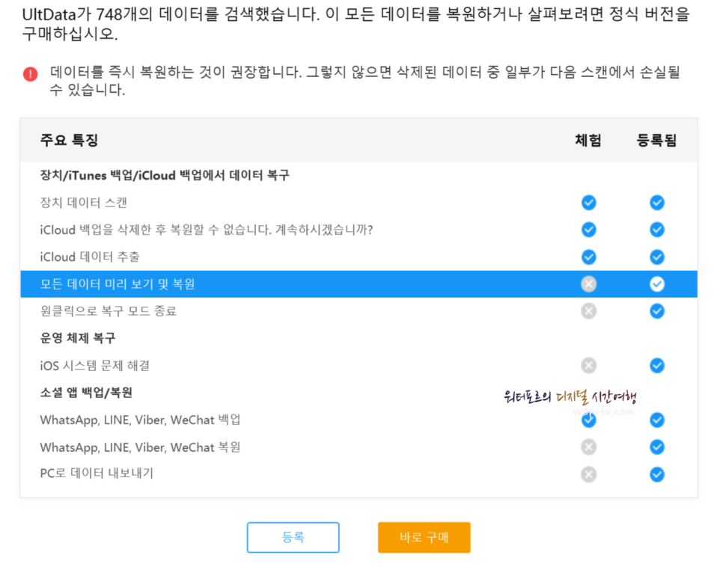Click gray X for WhatsApp 복원 row
Image resolution: width=723 pixels, height=567 pixels.
click(588, 447)
